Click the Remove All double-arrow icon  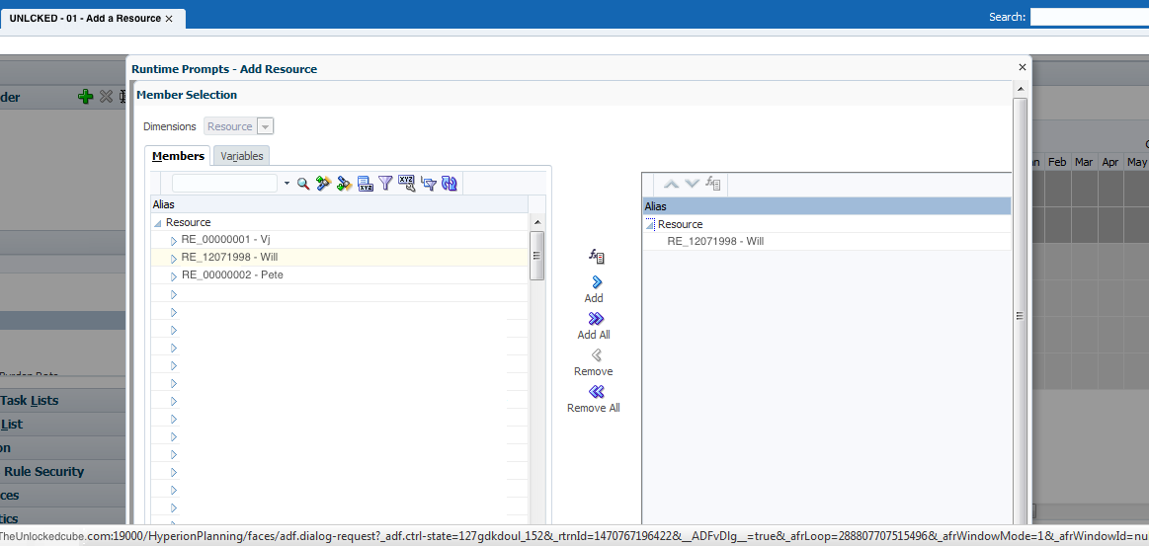pos(595,392)
